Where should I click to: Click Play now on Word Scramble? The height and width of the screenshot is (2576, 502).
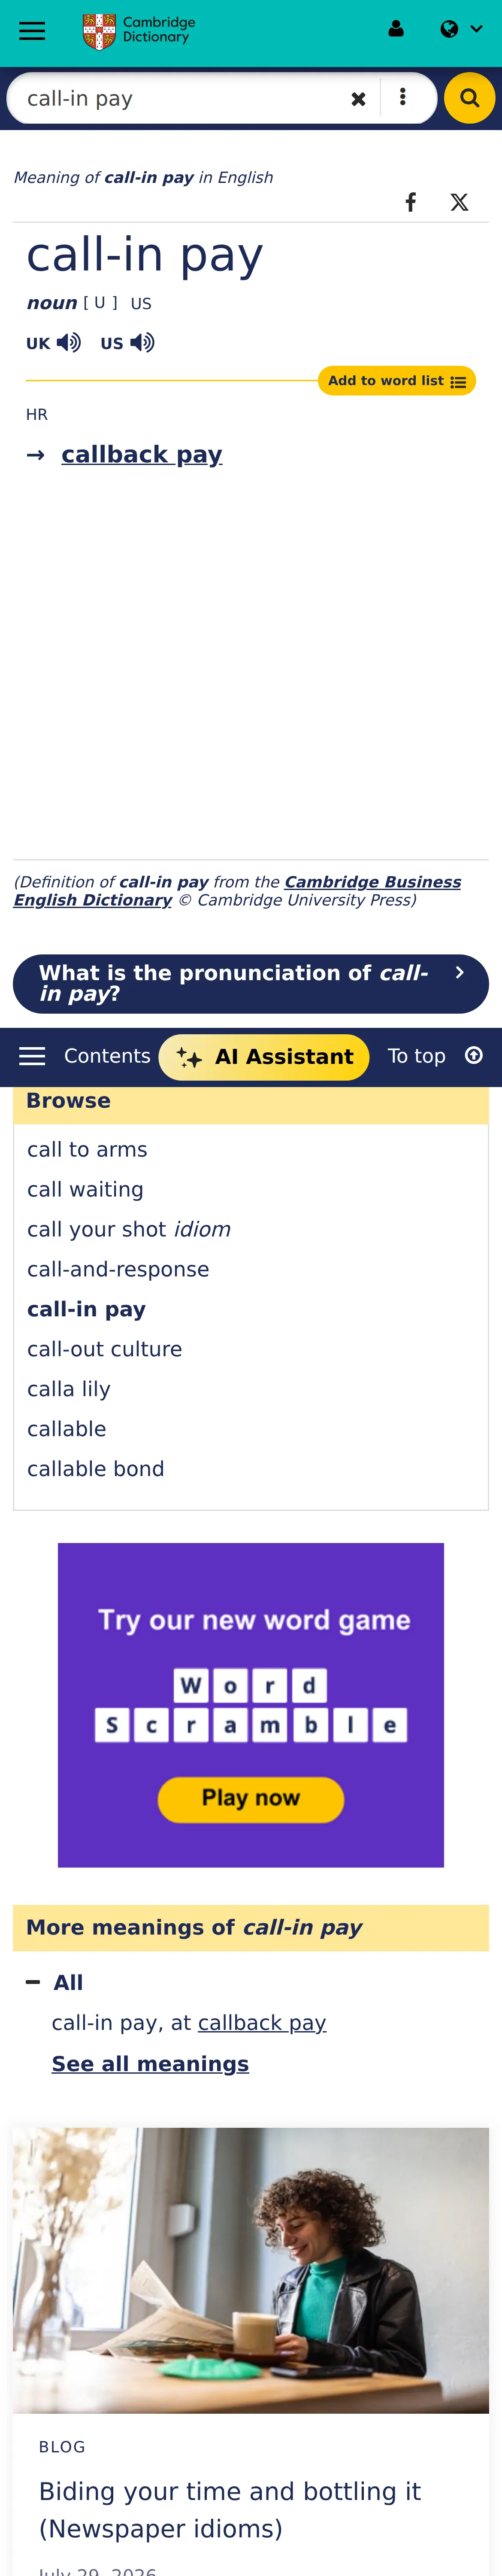point(251,1799)
